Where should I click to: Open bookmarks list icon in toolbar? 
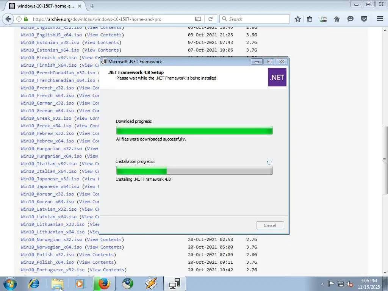309,19
